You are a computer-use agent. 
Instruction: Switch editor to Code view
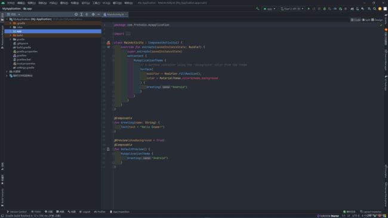[x=356, y=20]
